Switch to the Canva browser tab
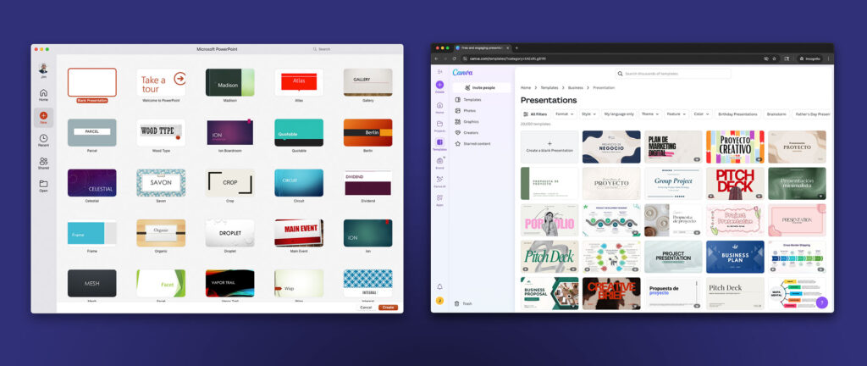 pos(482,48)
